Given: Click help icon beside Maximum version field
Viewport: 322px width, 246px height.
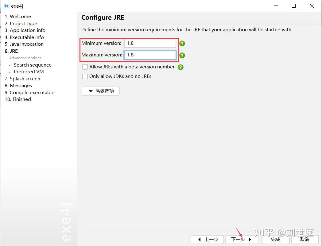Looking at the screenshot, I should pyautogui.click(x=182, y=56).
